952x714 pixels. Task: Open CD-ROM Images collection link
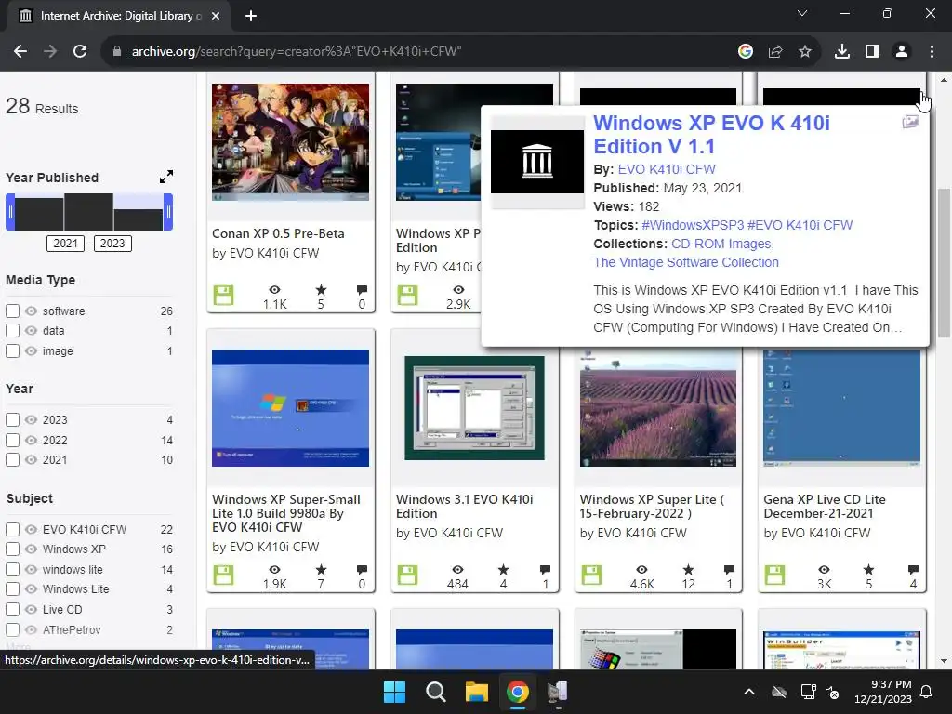point(722,244)
